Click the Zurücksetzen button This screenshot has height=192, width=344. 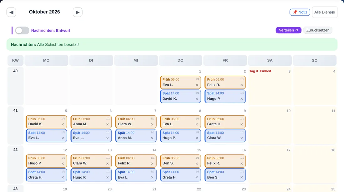(x=318, y=30)
